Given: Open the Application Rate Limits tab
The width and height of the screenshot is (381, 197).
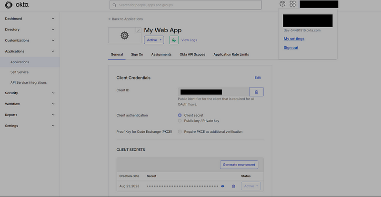Looking at the screenshot, I should [231, 54].
